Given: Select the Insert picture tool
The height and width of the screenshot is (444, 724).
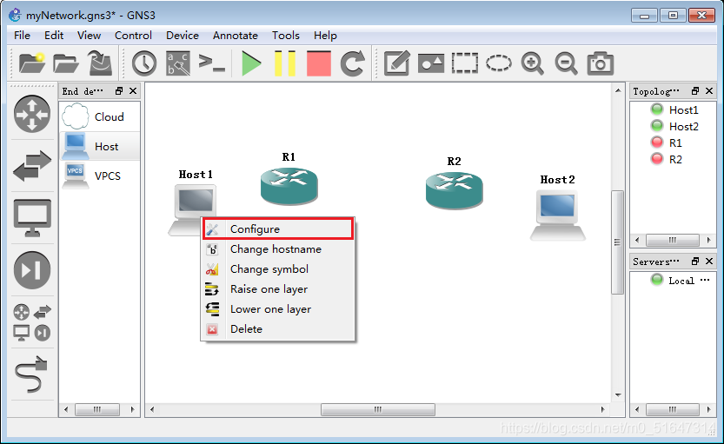Looking at the screenshot, I should coord(431,63).
